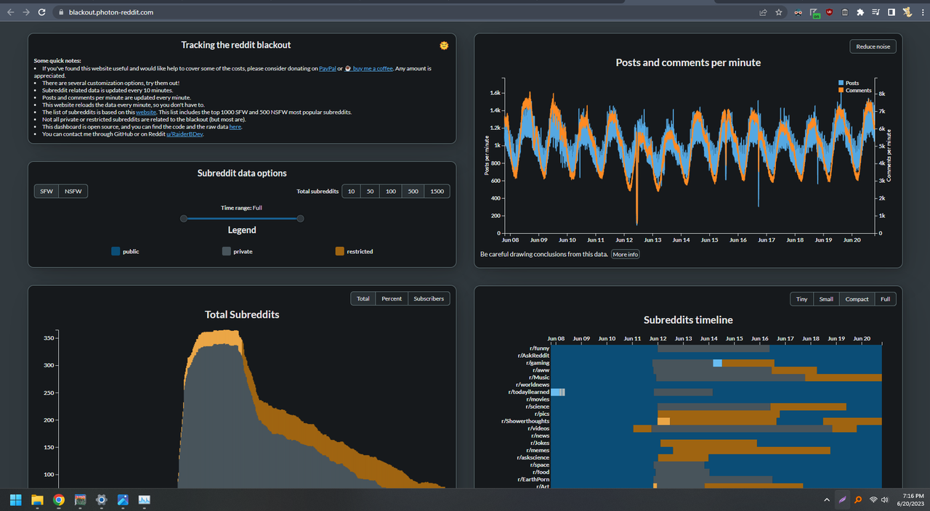Click the trash-can extension icon
The width and height of the screenshot is (930, 511).
click(845, 12)
